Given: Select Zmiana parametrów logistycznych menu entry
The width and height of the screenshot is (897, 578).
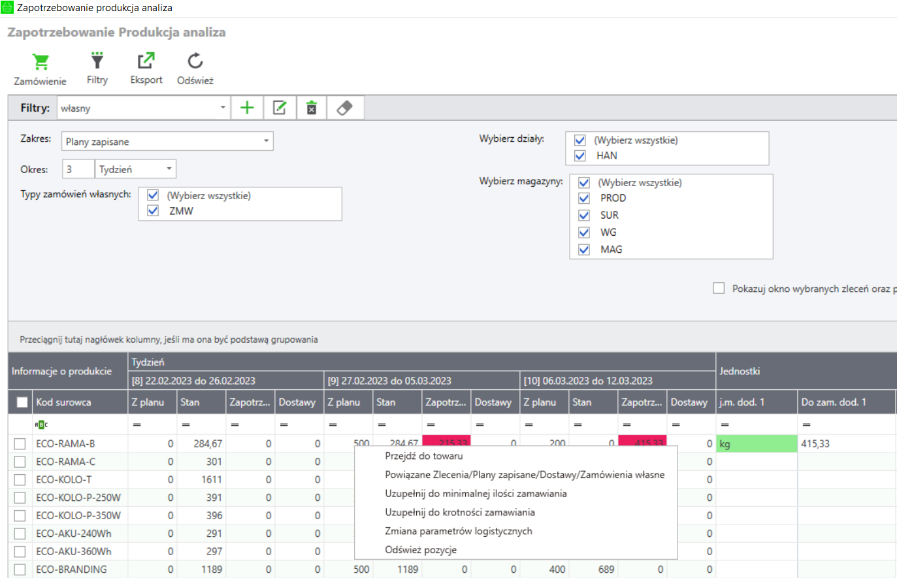Looking at the screenshot, I should [x=458, y=531].
